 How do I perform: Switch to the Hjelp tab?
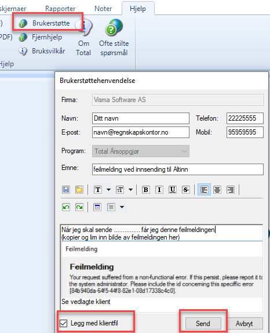pos(138,9)
